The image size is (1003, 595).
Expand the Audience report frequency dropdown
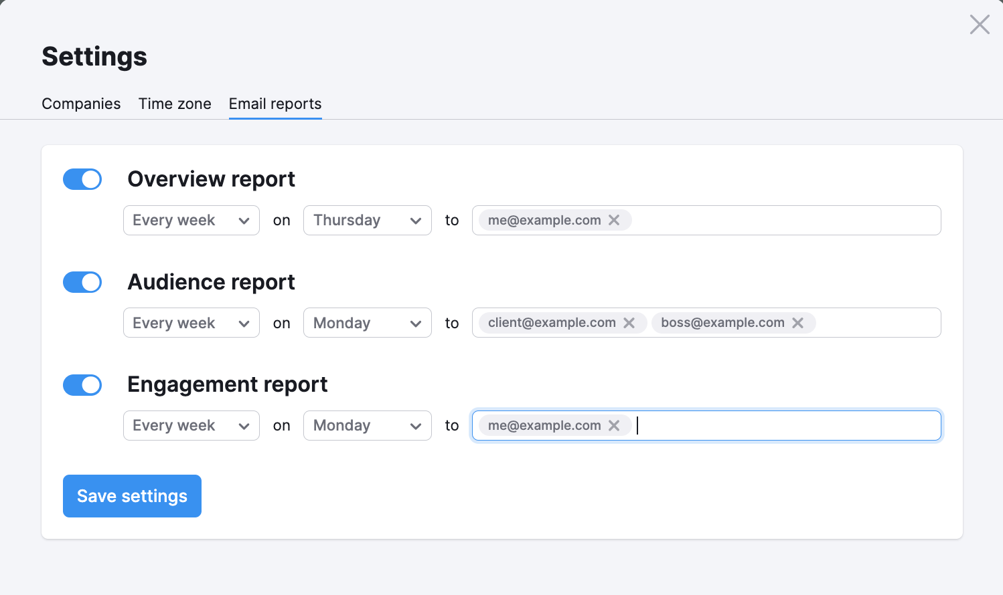click(x=191, y=322)
